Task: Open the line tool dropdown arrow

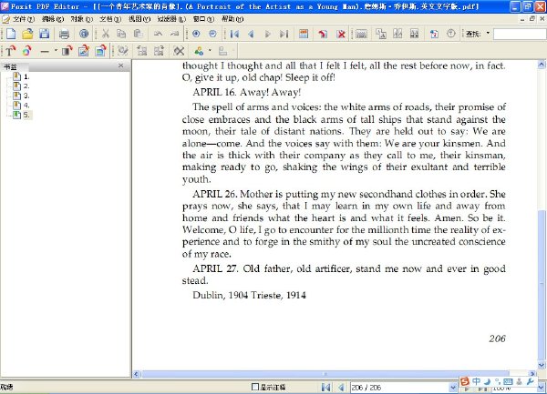Action: tap(56, 51)
